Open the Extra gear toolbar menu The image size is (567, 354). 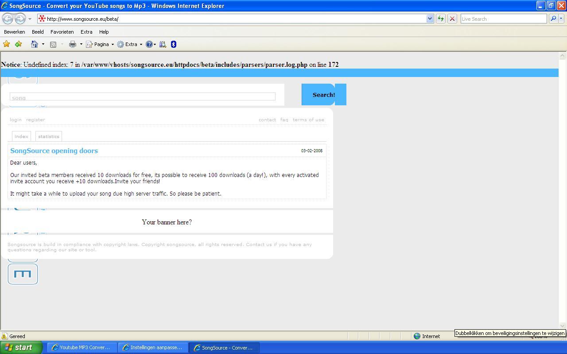129,44
